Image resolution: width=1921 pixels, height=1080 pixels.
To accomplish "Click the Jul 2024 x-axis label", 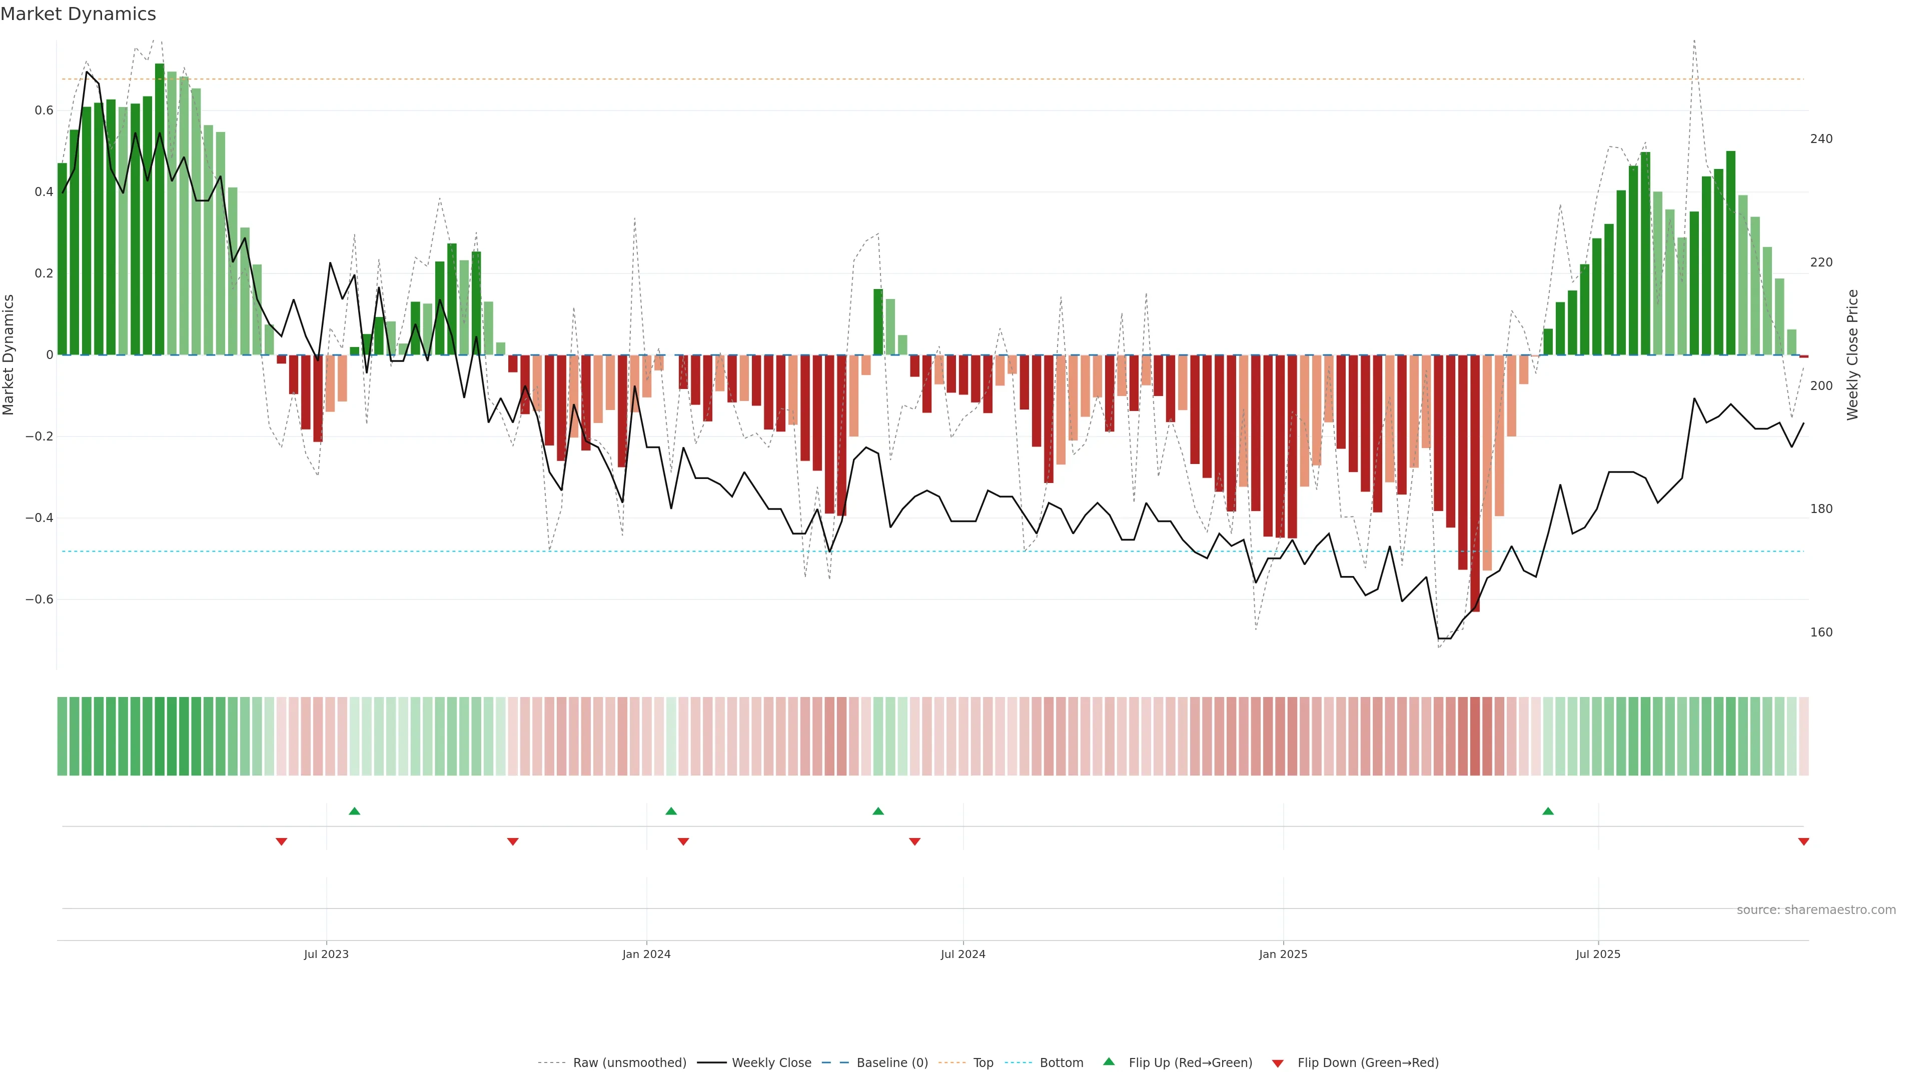I will tap(963, 954).
